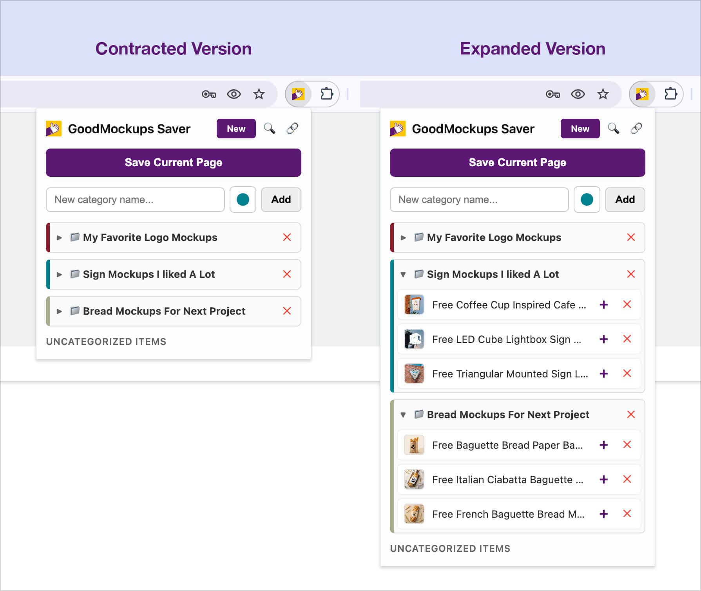Click search icon in contracted panel header

pos(270,129)
